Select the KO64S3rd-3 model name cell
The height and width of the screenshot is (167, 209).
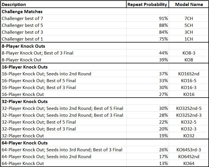189,150
